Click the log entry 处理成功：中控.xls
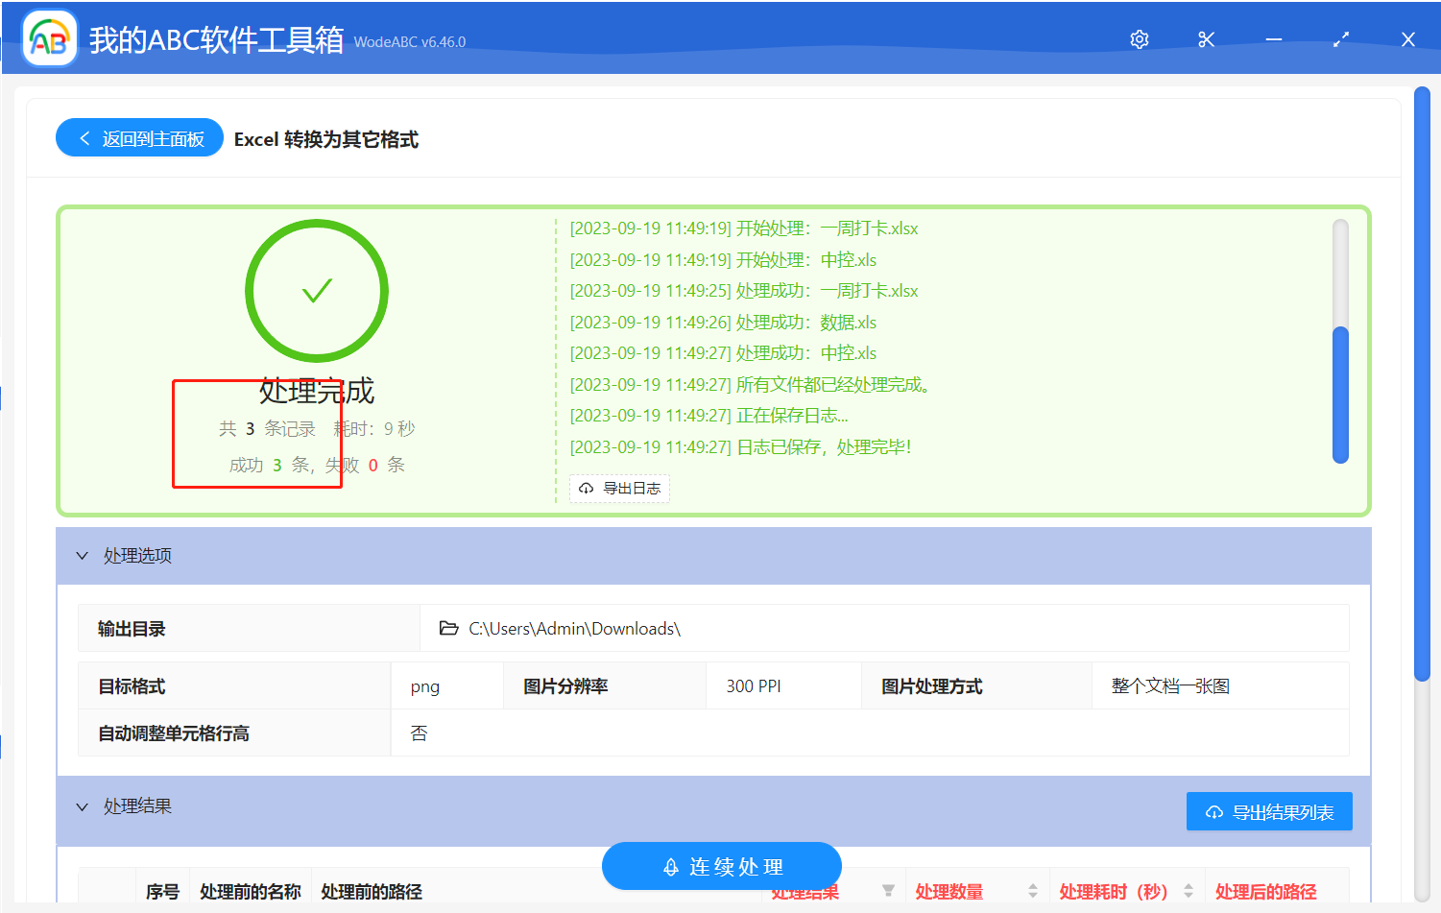 (x=723, y=352)
